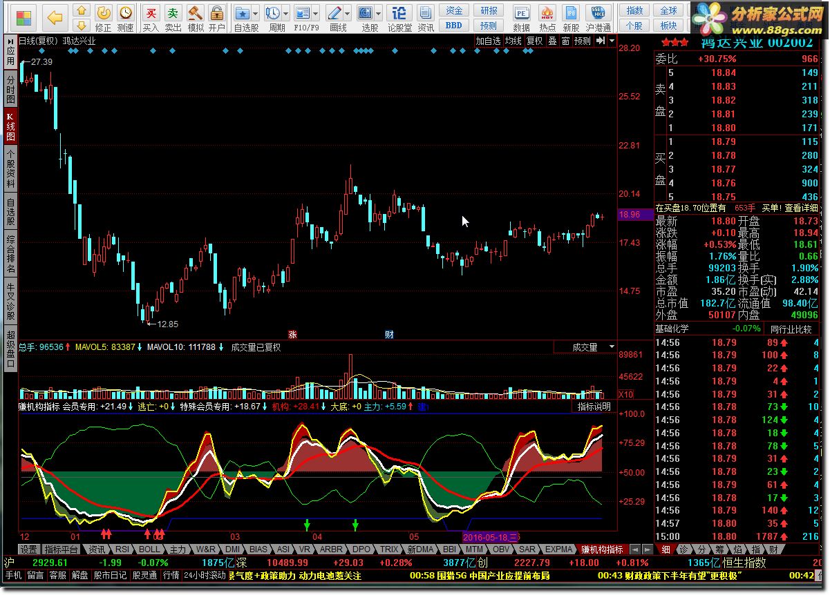Viewport: 830px width, 595px height.
Task: Open the 修正 correction tool
Action: coord(103,18)
